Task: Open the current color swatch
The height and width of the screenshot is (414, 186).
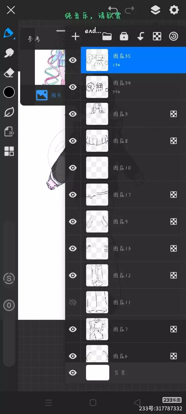Action: pos(9,92)
